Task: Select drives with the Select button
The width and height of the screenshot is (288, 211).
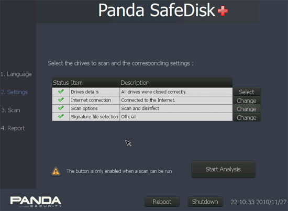Action: 247,92
